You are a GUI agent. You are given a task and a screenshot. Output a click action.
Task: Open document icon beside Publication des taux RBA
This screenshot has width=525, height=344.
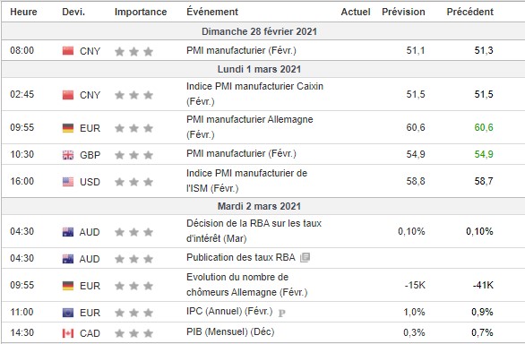(305, 258)
